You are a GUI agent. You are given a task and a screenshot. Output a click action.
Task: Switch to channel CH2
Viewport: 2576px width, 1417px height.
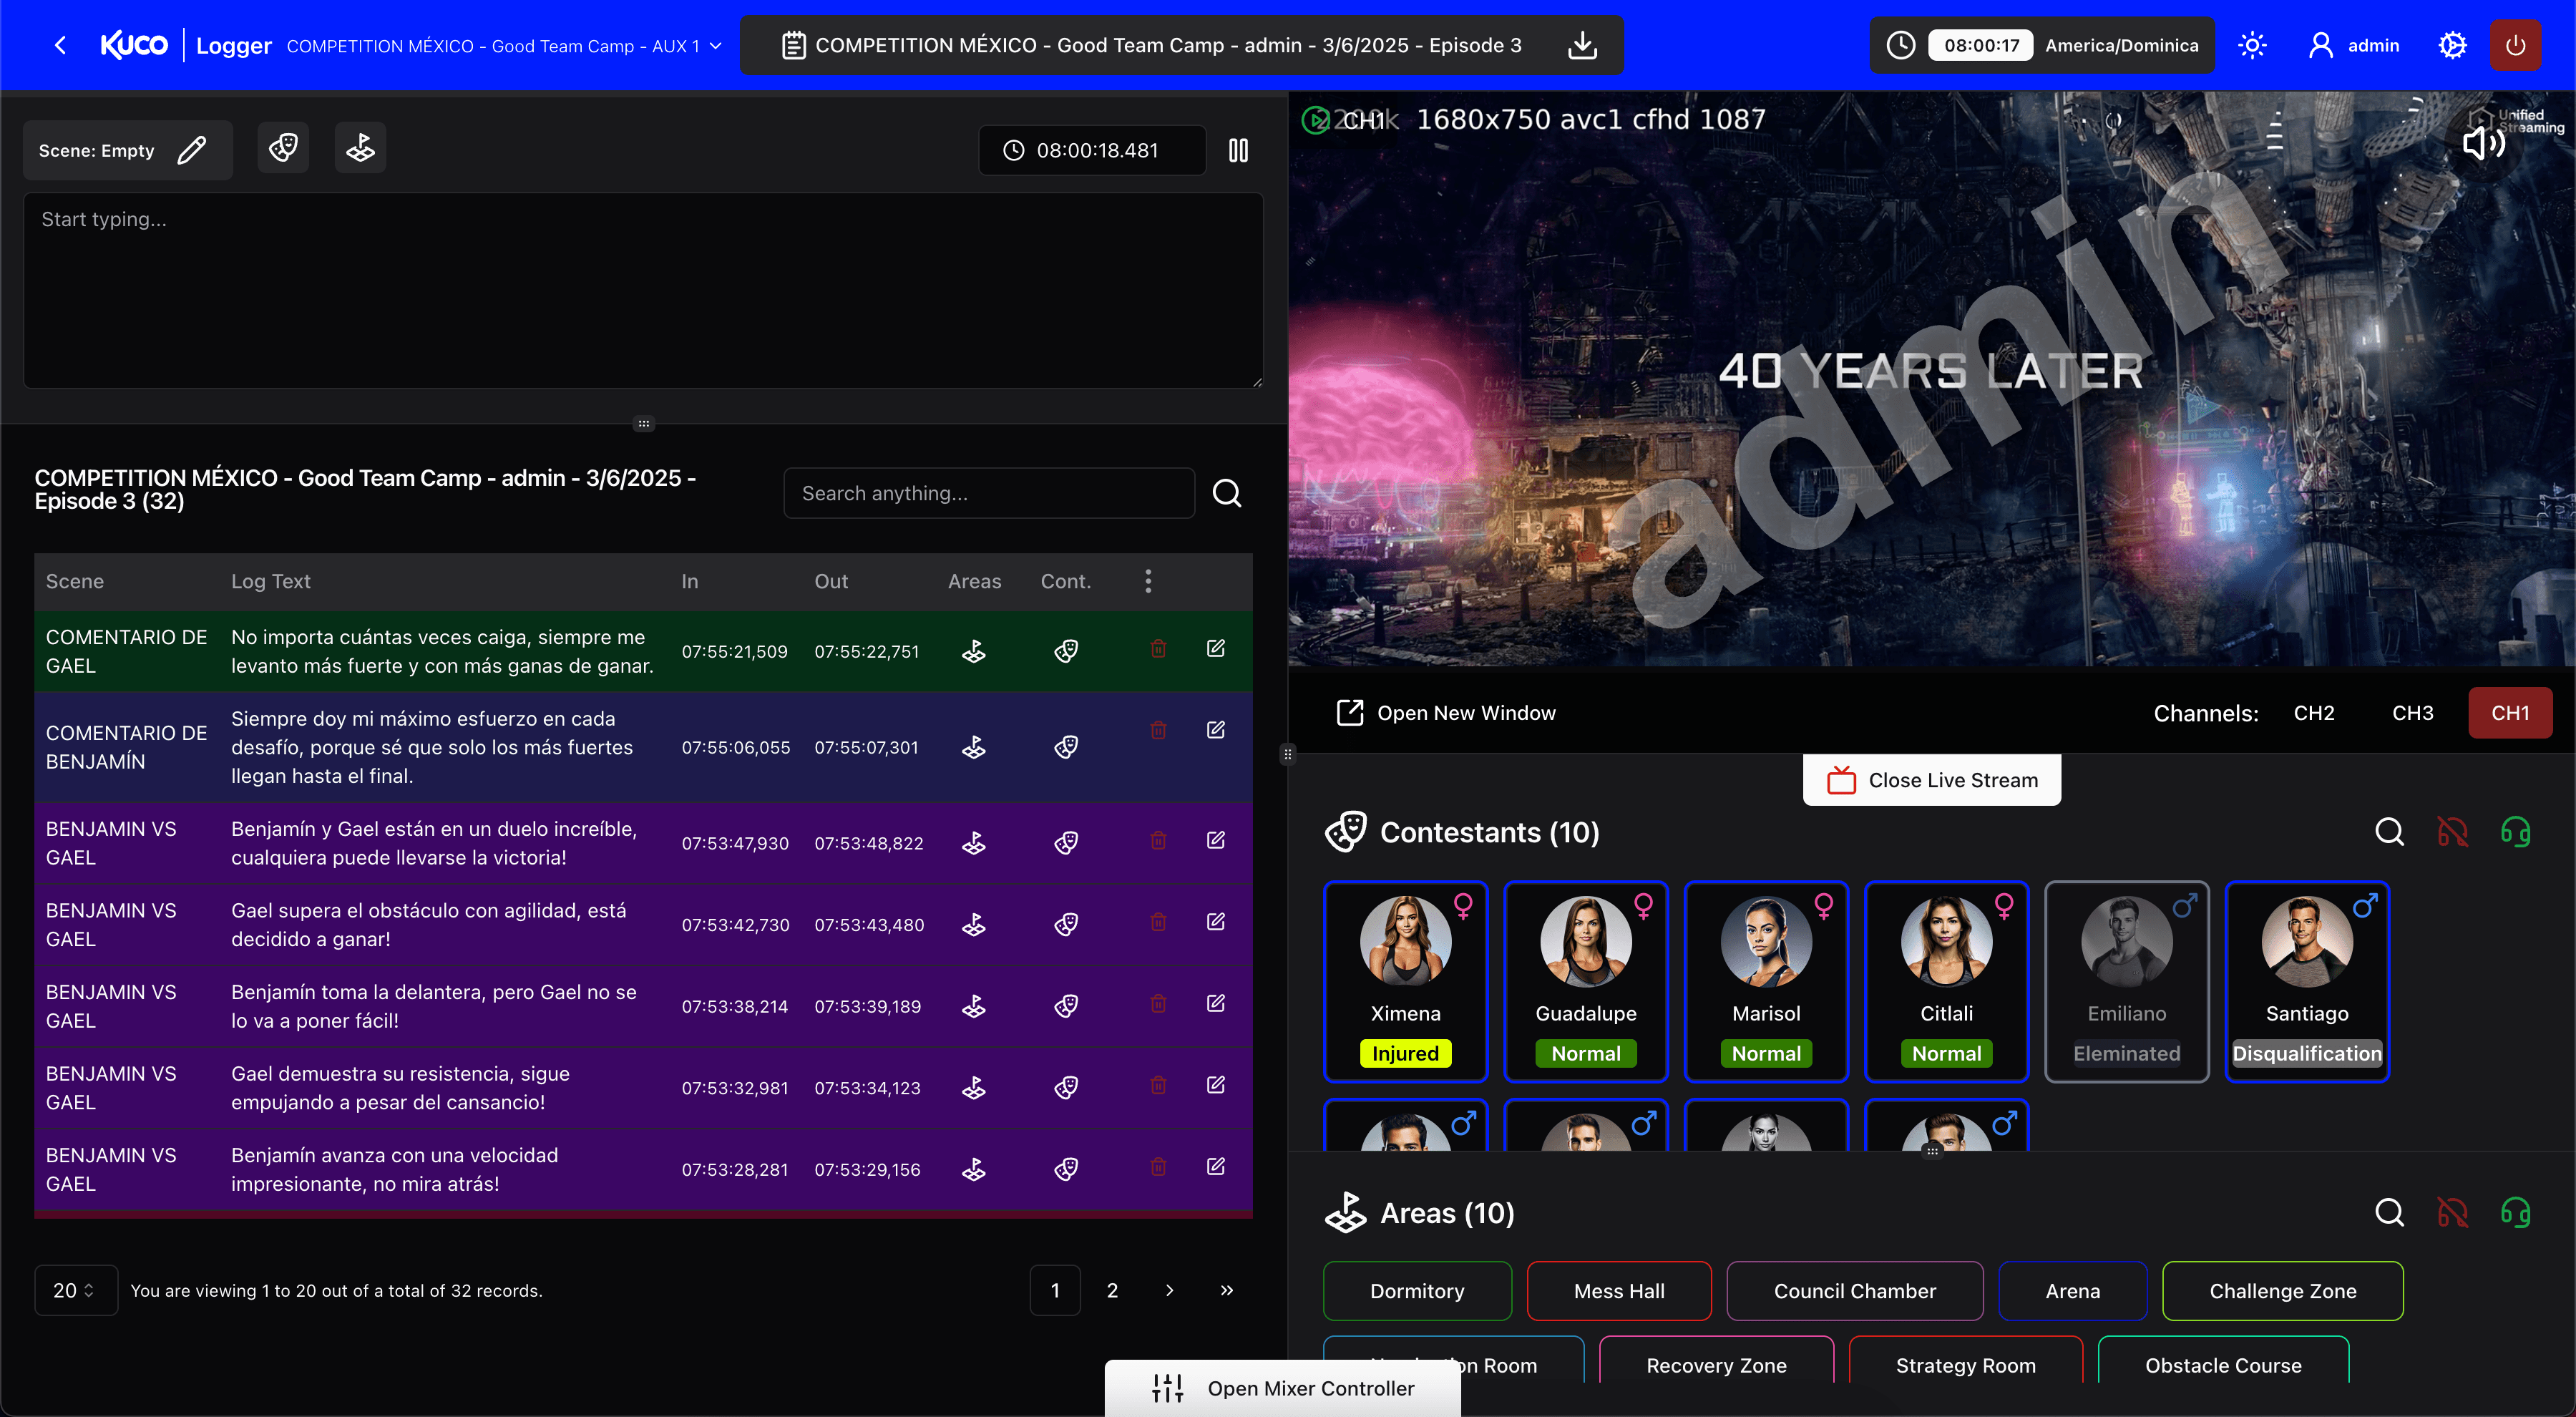click(2315, 712)
